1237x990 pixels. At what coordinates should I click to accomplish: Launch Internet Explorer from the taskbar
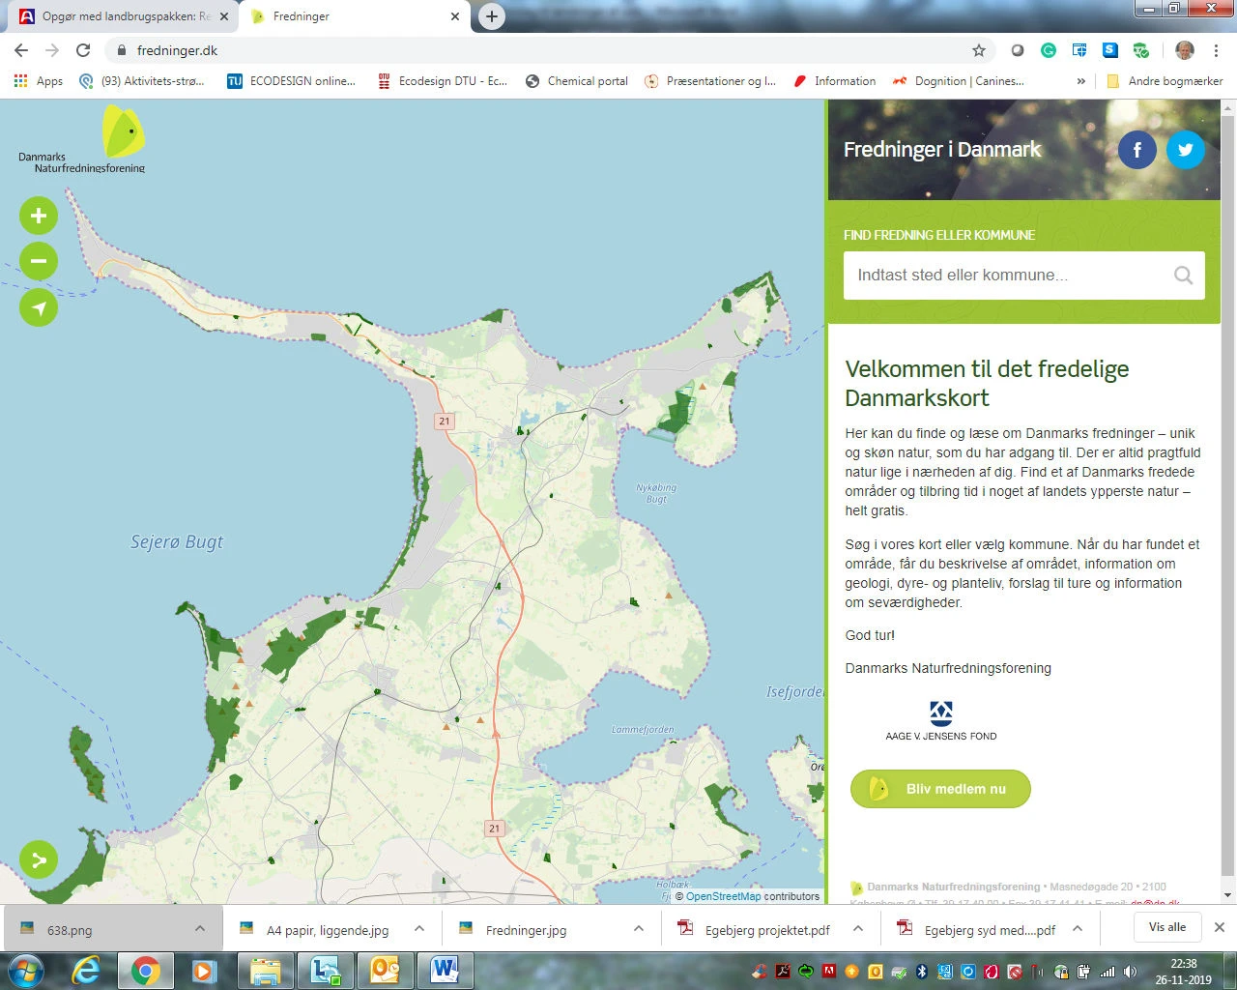[86, 970]
